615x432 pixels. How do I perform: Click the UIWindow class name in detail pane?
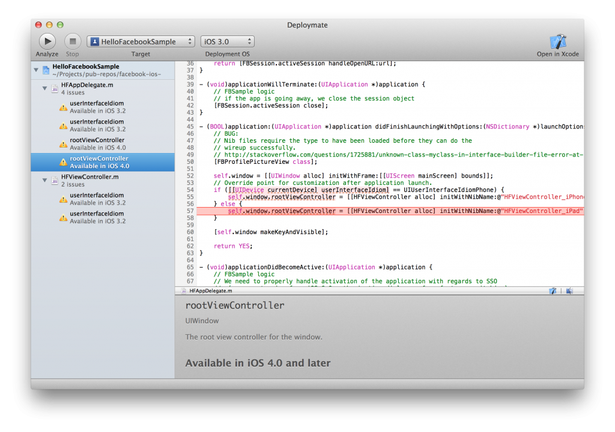(x=202, y=320)
